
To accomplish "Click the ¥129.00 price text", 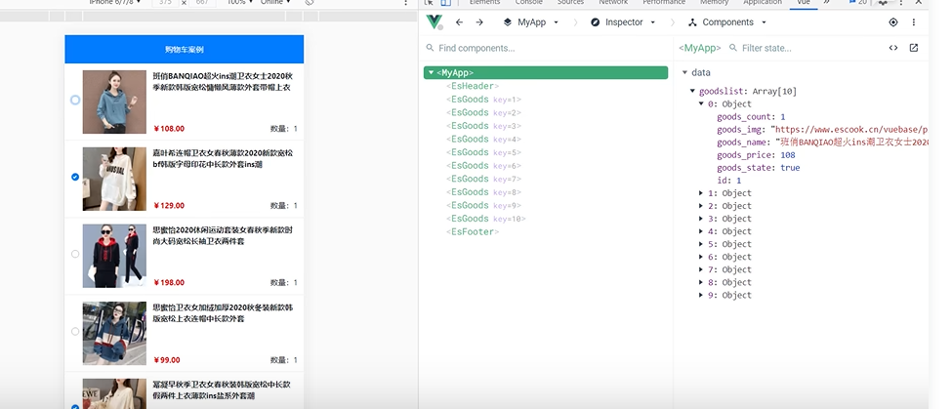I will pyautogui.click(x=169, y=205).
